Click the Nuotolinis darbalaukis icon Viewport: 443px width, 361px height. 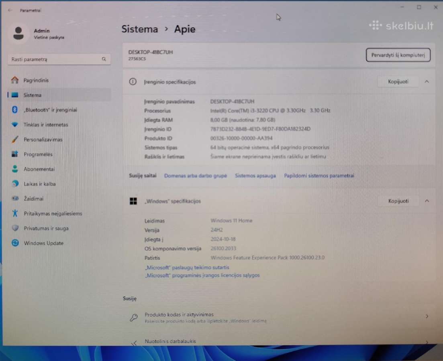pyautogui.click(x=134, y=343)
